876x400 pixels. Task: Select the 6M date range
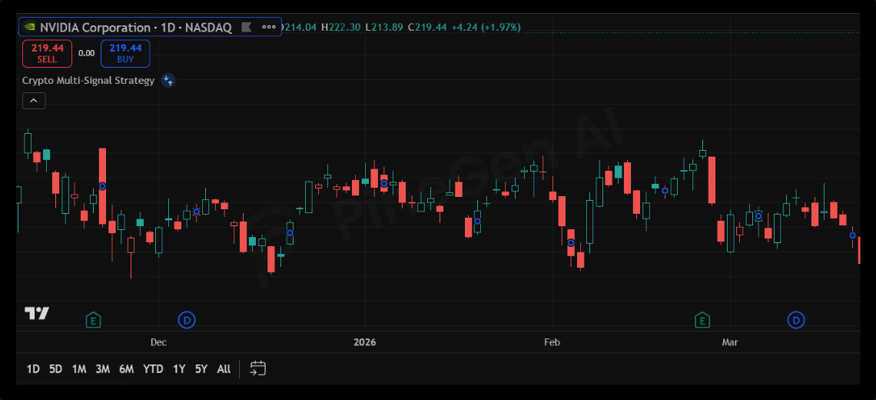[126, 369]
